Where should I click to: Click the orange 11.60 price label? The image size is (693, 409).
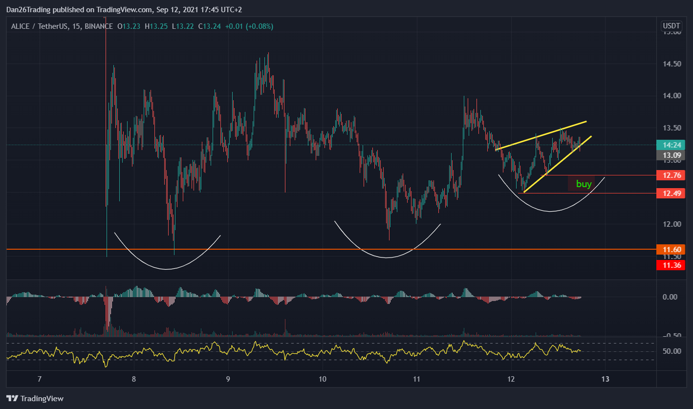click(671, 249)
